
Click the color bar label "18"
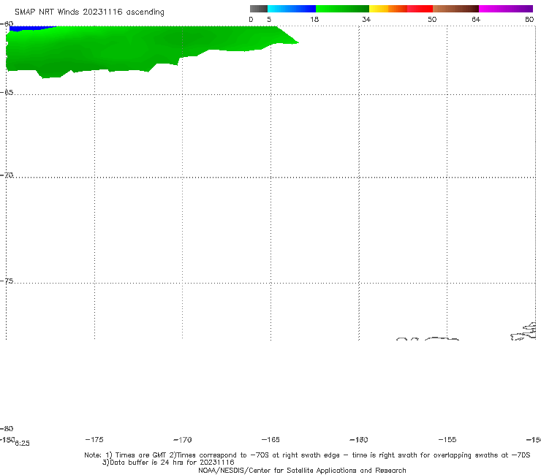tap(314, 20)
